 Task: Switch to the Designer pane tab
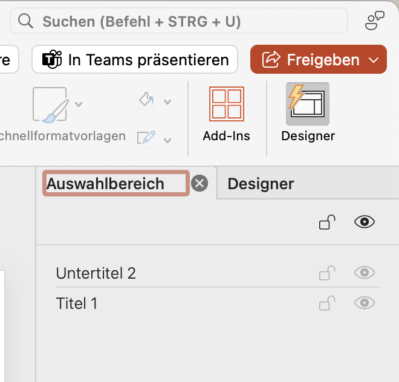tap(261, 184)
